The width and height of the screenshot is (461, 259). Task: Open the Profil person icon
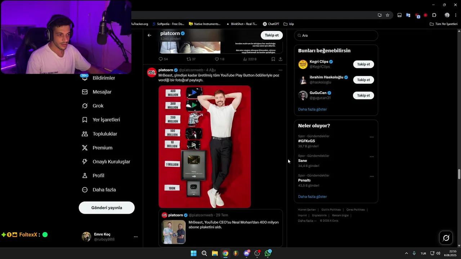coord(85,176)
